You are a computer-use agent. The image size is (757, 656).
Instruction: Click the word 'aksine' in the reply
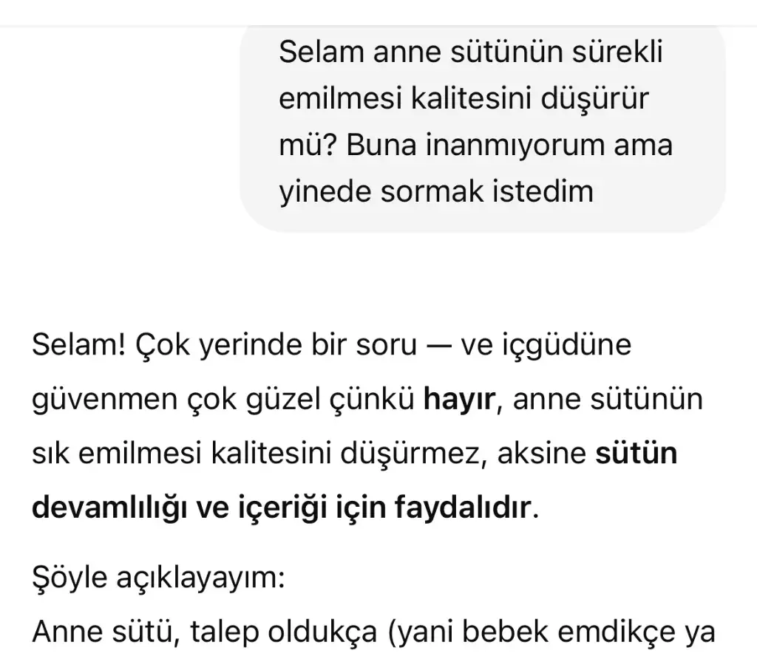542,454
